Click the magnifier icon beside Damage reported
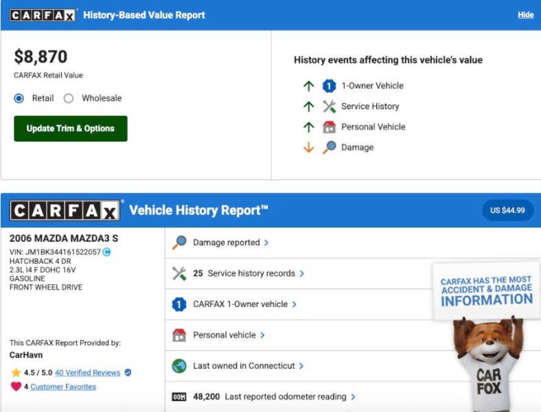Screen dimensions: 541x412 point(179,242)
